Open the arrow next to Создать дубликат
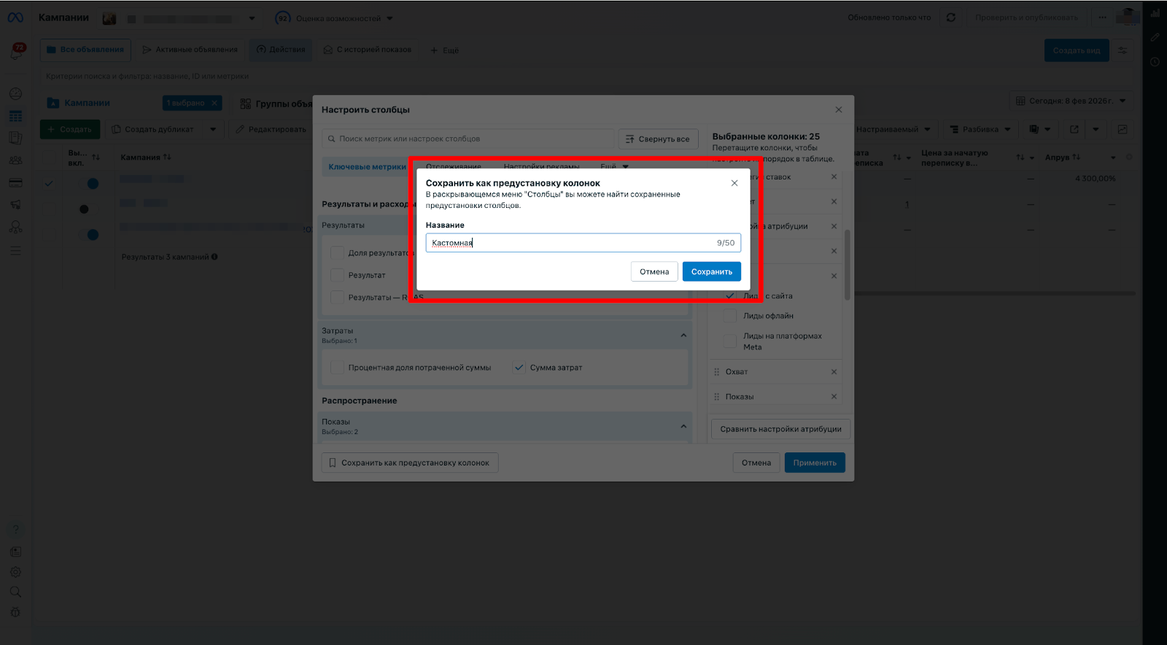 (x=213, y=129)
